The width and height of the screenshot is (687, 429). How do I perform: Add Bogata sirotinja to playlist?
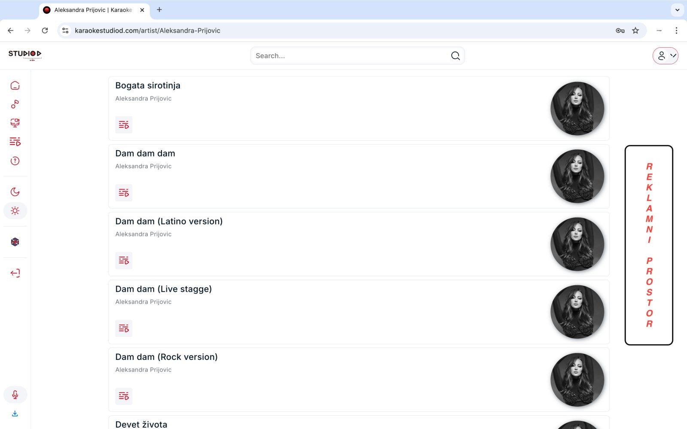[x=124, y=125]
